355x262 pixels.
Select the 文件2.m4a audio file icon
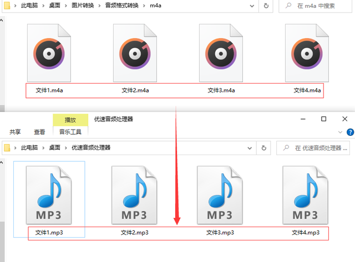pyautogui.click(x=135, y=54)
